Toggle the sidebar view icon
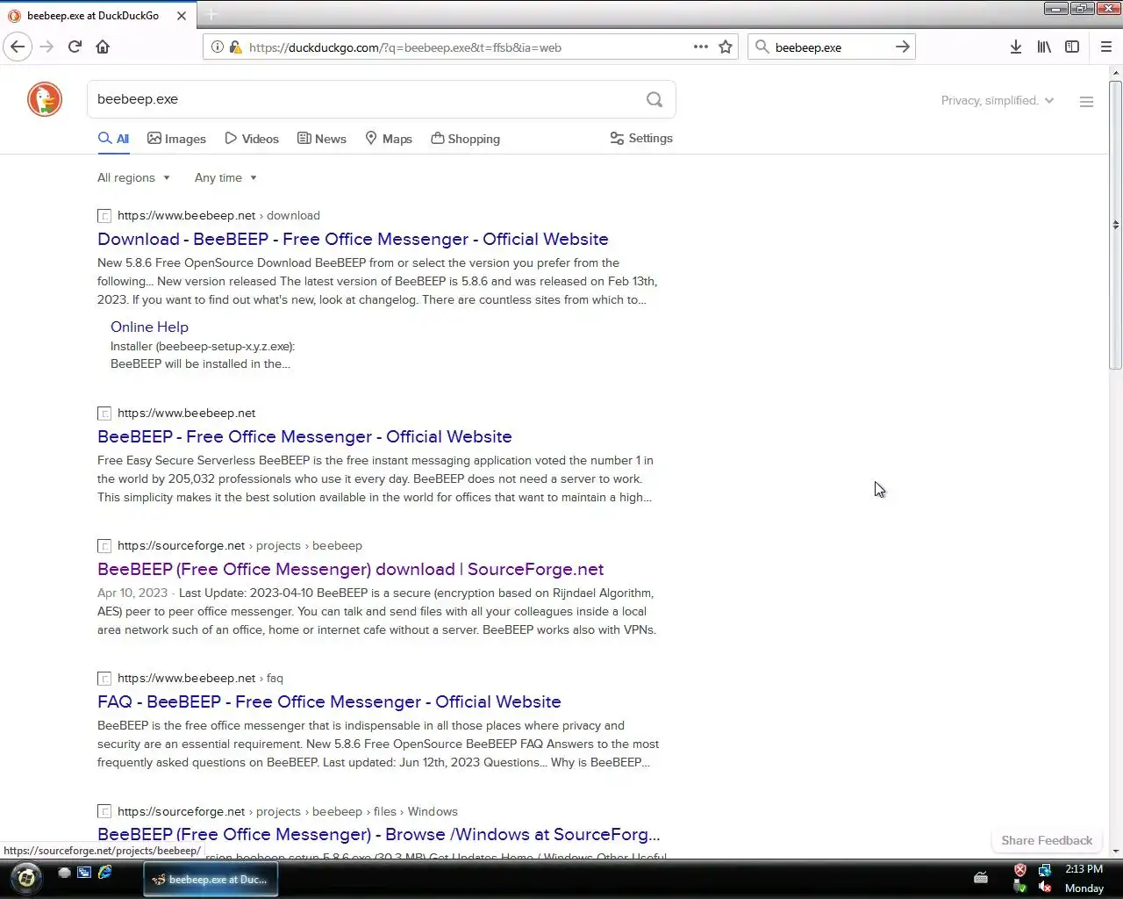Viewport: 1123px width, 899px height. click(x=1072, y=47)
